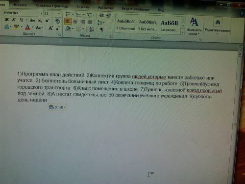
Task: Justify the text
Action: click(x=90, y=22)
